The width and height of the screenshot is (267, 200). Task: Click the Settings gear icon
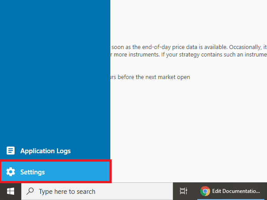(x=11, y=172)
